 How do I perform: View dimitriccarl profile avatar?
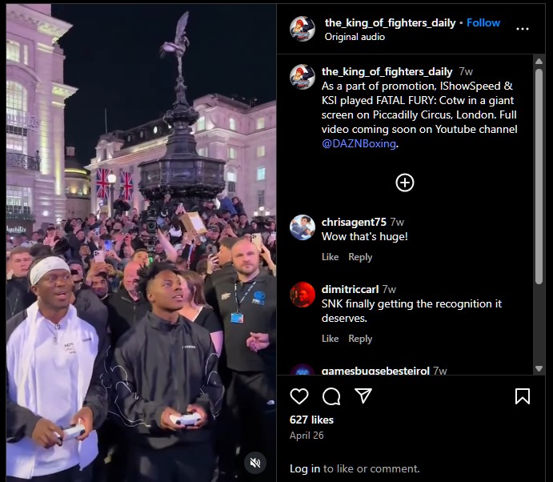[303, 295]
